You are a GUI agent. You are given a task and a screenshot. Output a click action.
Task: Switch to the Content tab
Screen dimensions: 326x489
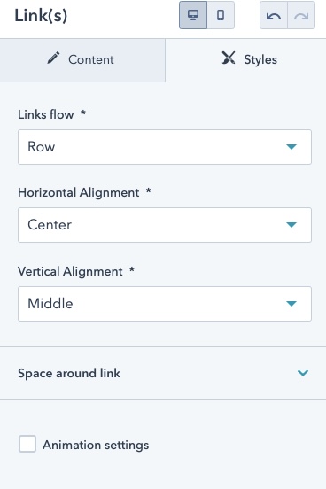[82, 60]
